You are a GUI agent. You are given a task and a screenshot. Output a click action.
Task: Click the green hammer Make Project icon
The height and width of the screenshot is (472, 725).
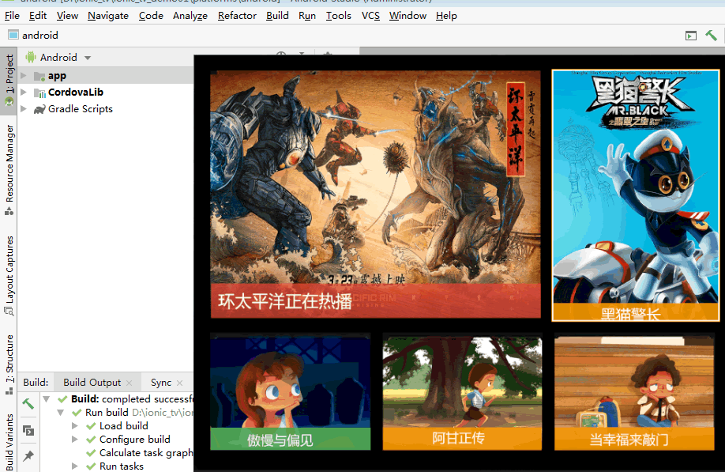coord(711,35)
